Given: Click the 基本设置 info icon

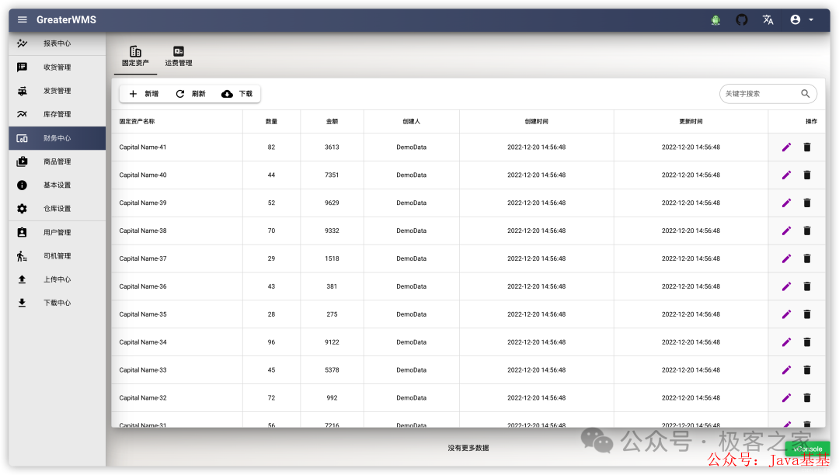Looking at the screenshot, I should click(x=22, y=185).
